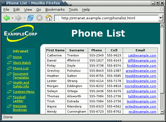166x122 pixels.
Task: Email more@example.com
Action: pos(140,86)
